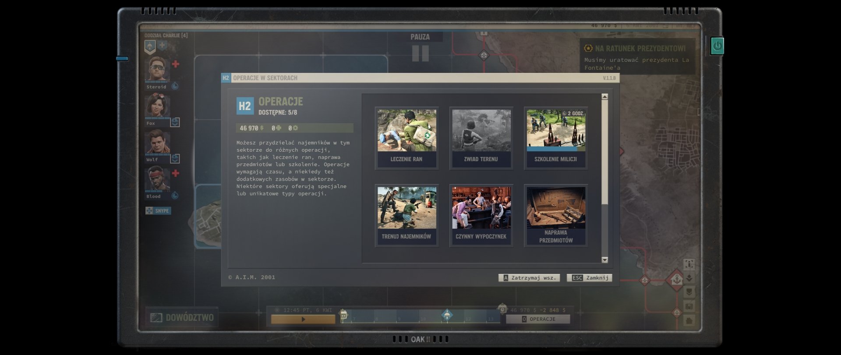Click the operations list scrollbar thumb
841x355 pixels.
(604, 152)
